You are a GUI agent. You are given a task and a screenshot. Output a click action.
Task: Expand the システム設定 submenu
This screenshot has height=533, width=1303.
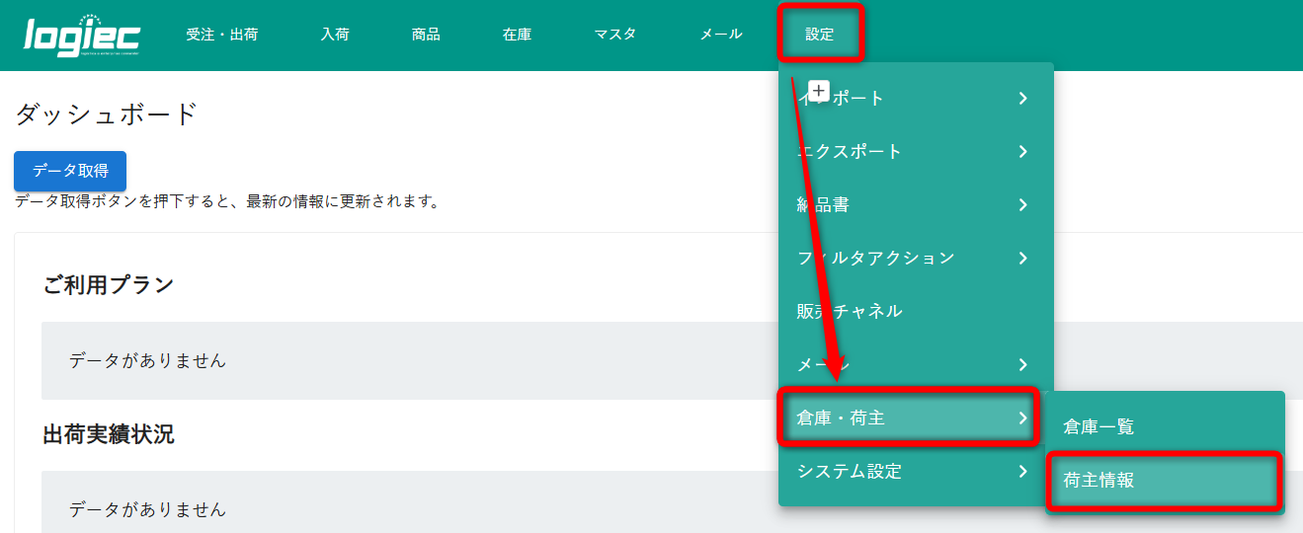pyautogui.click(x=915, y=471)
